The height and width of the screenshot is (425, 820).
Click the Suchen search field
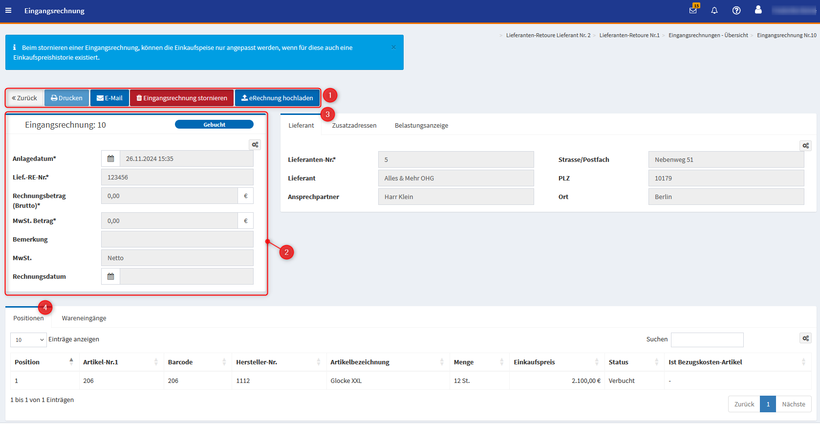[x=707, y=340]
